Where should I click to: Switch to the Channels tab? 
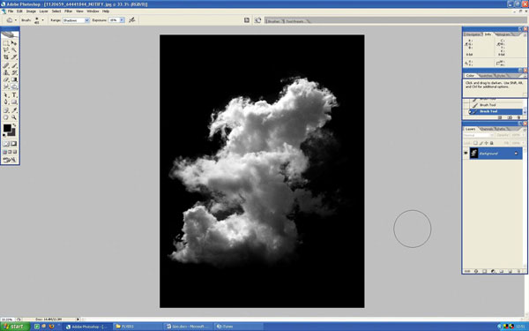[486, 129]
